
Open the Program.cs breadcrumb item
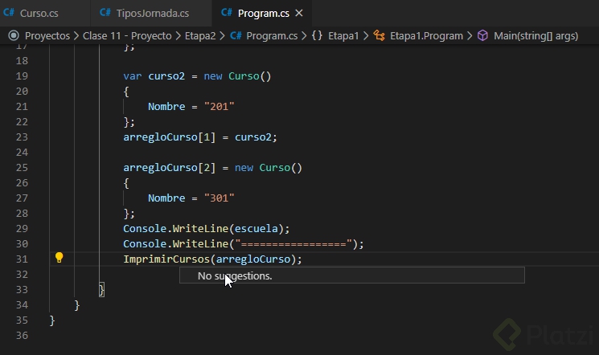272,36
